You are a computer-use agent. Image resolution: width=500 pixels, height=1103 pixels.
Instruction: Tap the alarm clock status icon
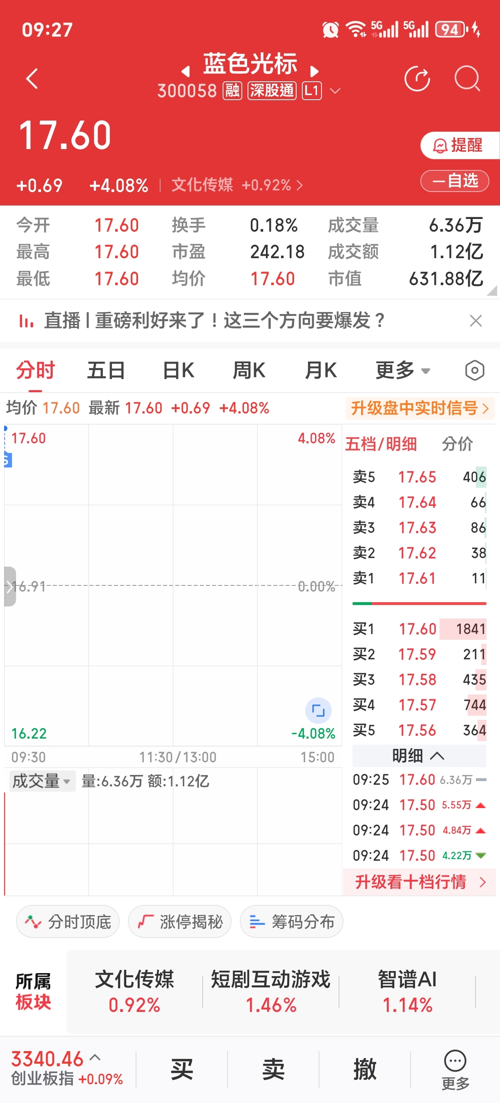pyautogui.click(x=330, y=29)
